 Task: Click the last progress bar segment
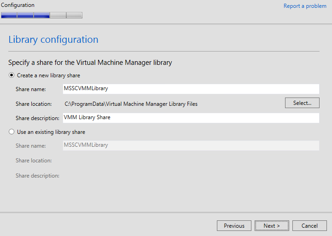pos(75,15)
